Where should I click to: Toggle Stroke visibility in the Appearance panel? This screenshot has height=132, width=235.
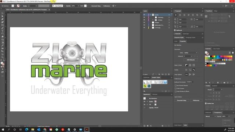(144, 102)
